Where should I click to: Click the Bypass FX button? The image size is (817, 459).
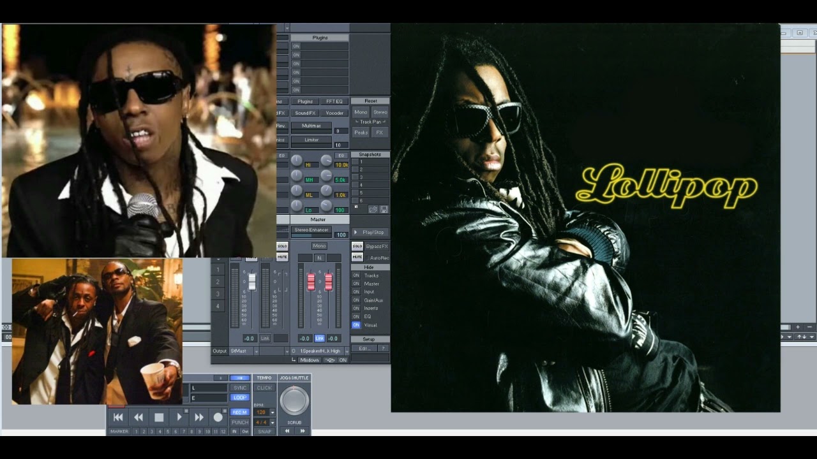pyautogui.click(x=377, y=246)
